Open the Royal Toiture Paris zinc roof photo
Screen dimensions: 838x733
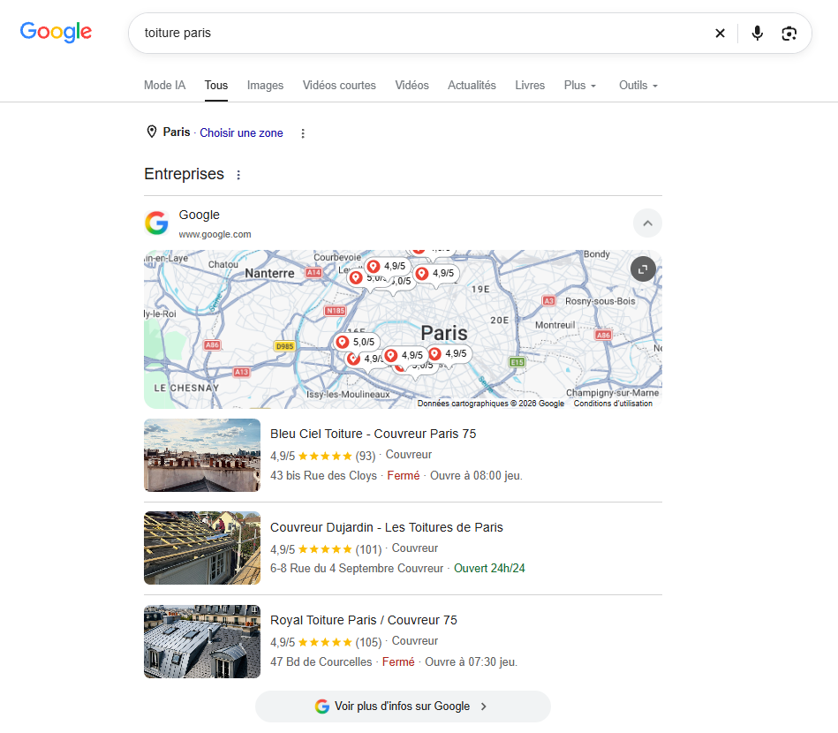point(202,641)
